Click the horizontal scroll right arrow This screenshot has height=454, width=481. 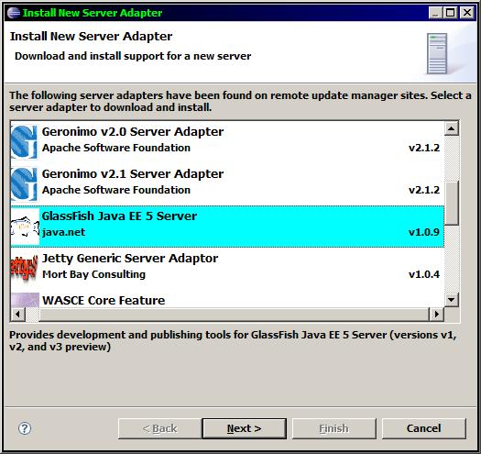coord(436,315)
